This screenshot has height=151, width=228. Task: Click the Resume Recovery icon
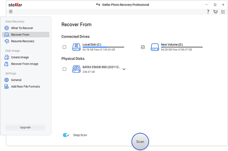7,41
